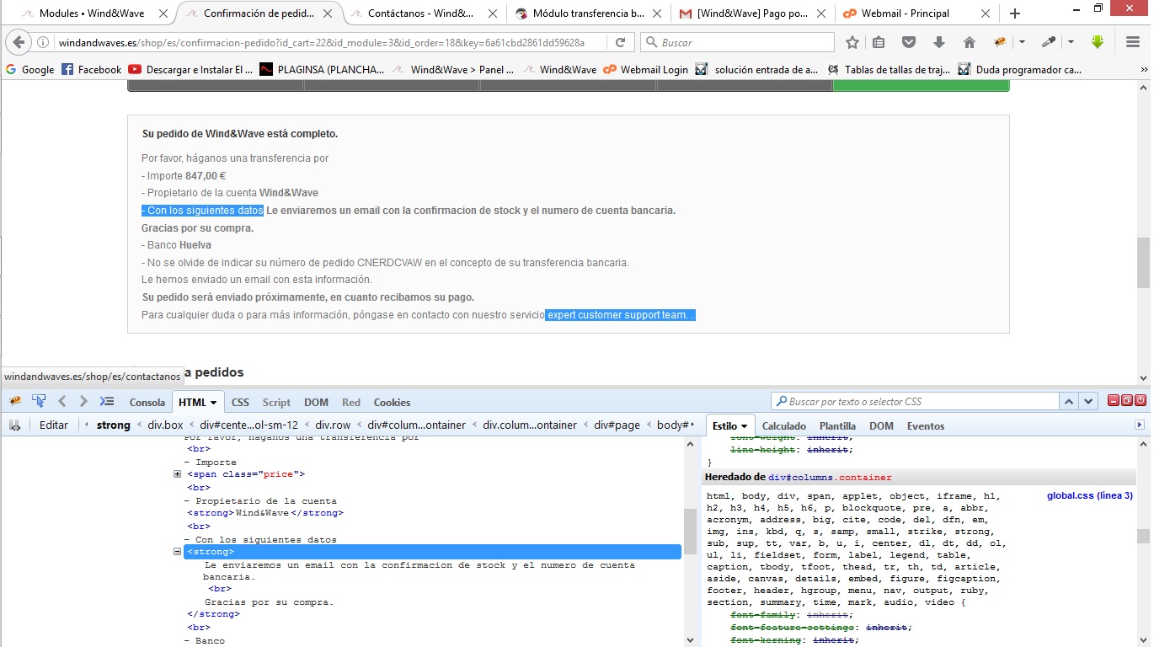The height and width of the screenshot is (647, 1154).
Task: Click the break on mutate icon beside Editar
Action: click(15, 425)
